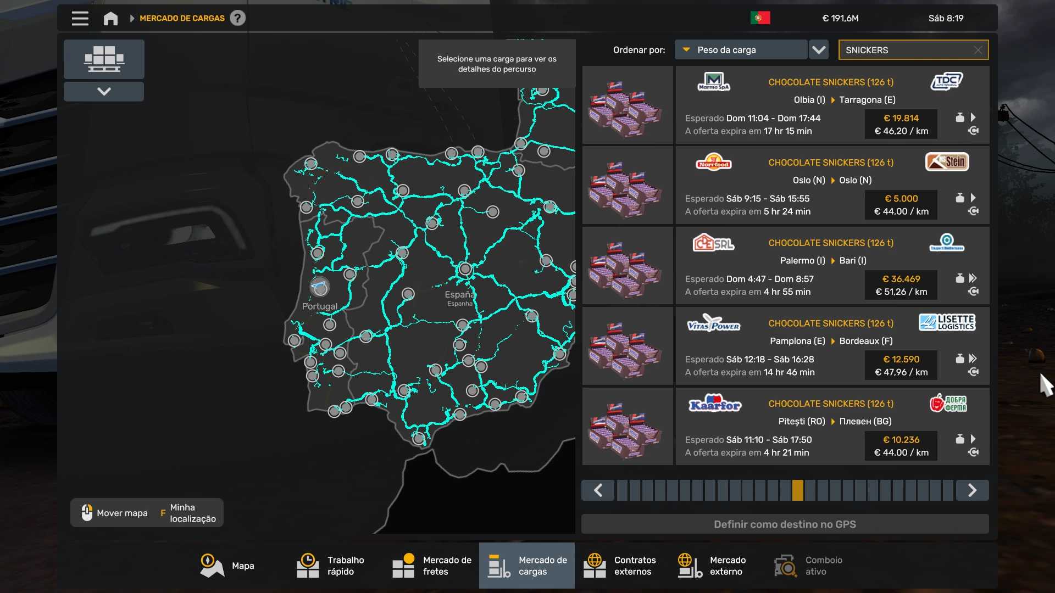The width and height of the screenshot is (1055, 593).
Task: Click the SNICKERS search input field
Action: coord(907,50)
